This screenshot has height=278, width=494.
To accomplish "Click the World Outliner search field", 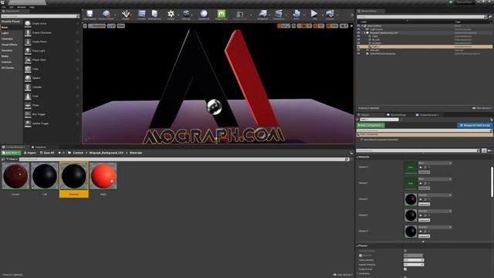I will tap(422, 17).
